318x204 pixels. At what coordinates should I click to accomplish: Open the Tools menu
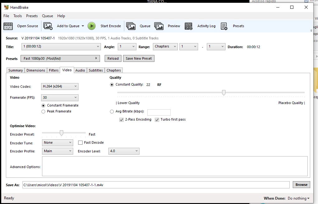coord(18,16)
